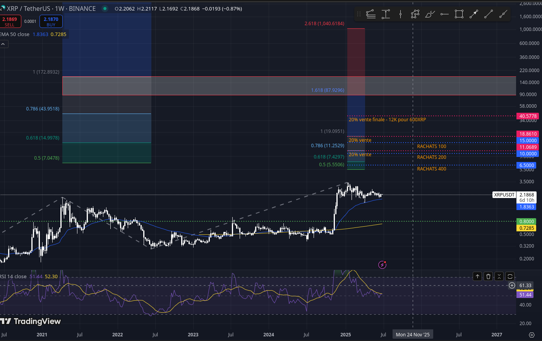This screenshot has height=341, width=542.
Task: Click the blue 1.8363 EMA price label
Action: pos(527,207)
